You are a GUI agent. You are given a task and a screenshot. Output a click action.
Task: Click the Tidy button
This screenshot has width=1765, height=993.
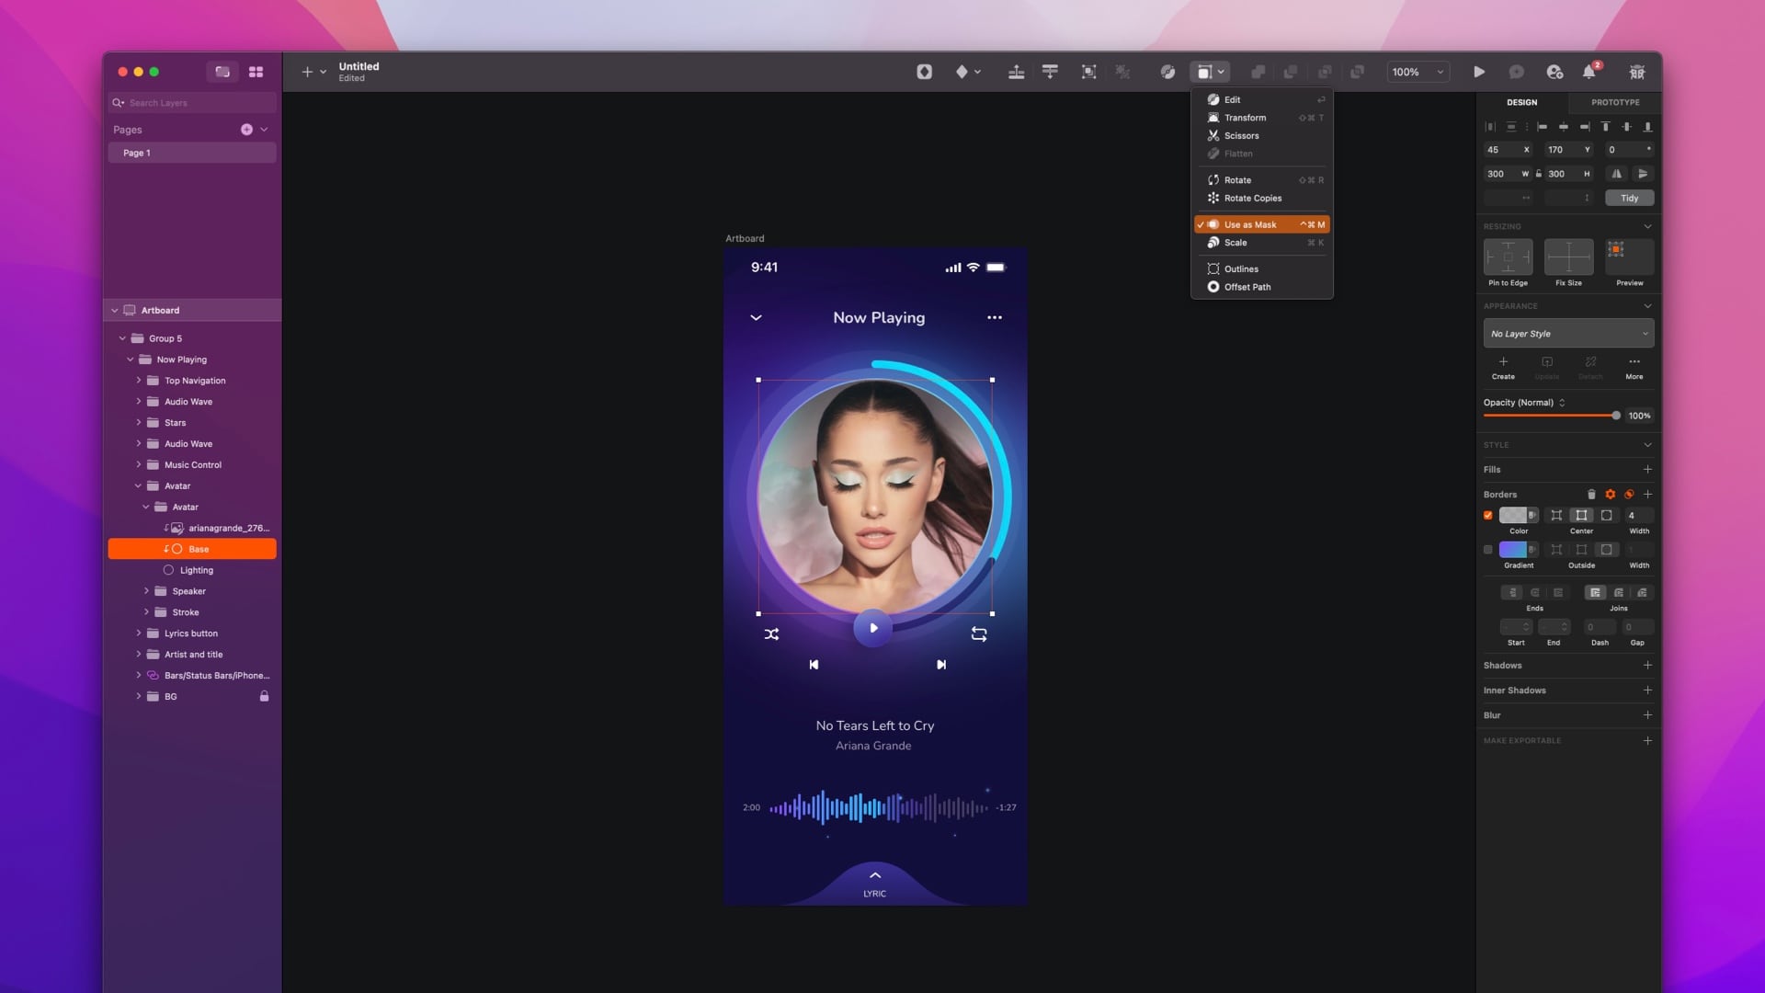pos(1629,198)
